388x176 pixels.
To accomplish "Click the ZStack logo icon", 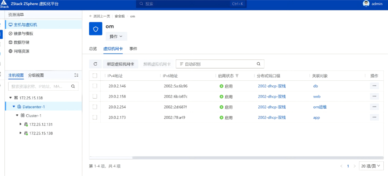I will click(x=4, y=4).
